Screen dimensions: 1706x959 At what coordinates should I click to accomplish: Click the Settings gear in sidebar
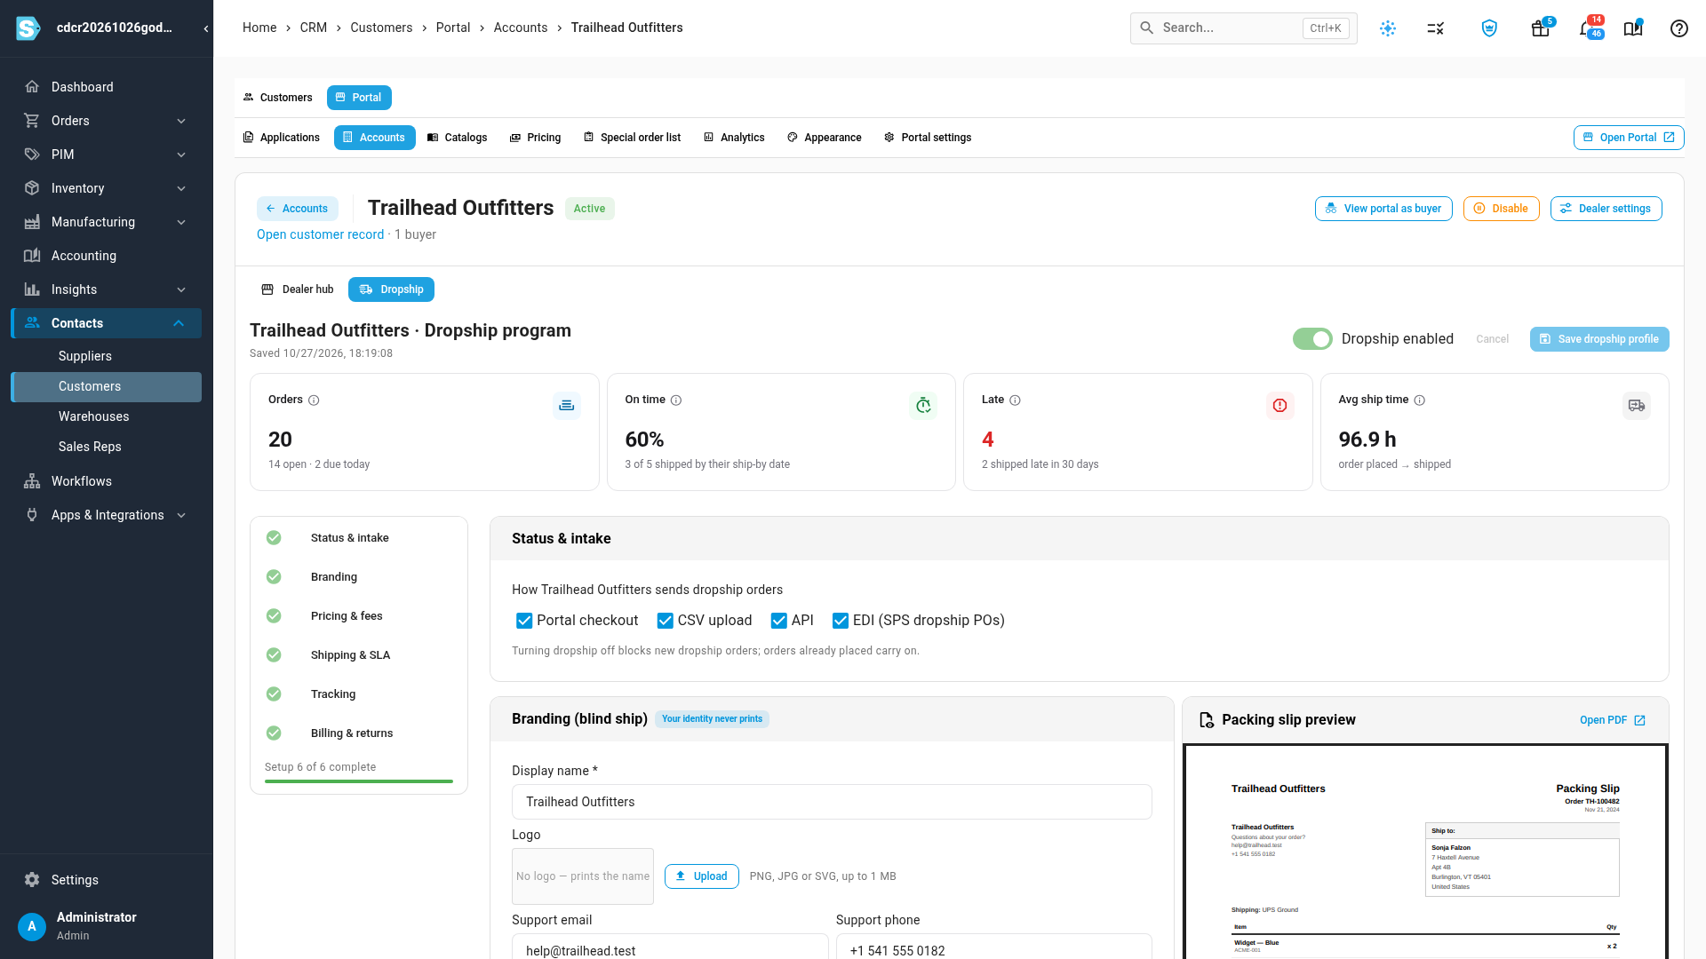[x=32, y=880]
